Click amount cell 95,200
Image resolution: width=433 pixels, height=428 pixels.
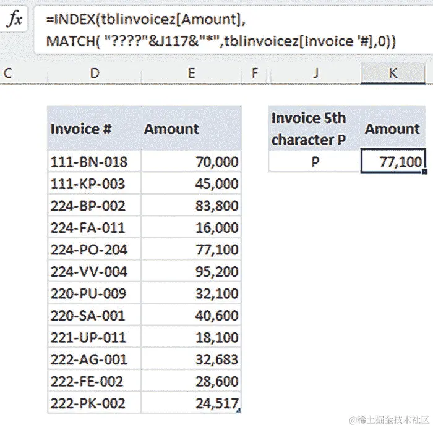191,271
